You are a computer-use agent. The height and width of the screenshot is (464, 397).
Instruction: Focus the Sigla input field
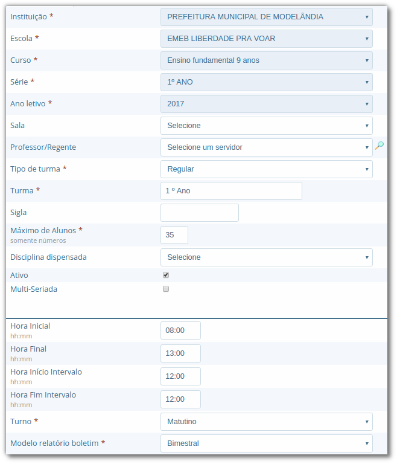tap(199, 213)
